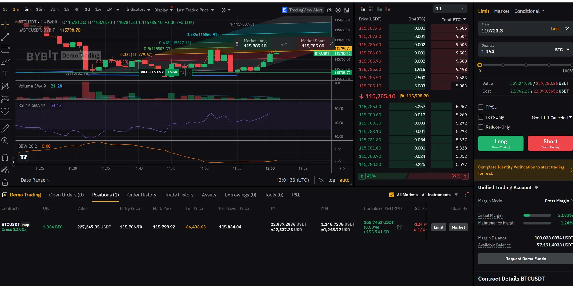Open the Display dropdown
The height and width of the screenshot is (286, 573).
coord(163,10)
